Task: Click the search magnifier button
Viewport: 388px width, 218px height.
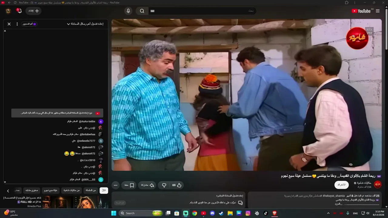Action: (142, 11)
